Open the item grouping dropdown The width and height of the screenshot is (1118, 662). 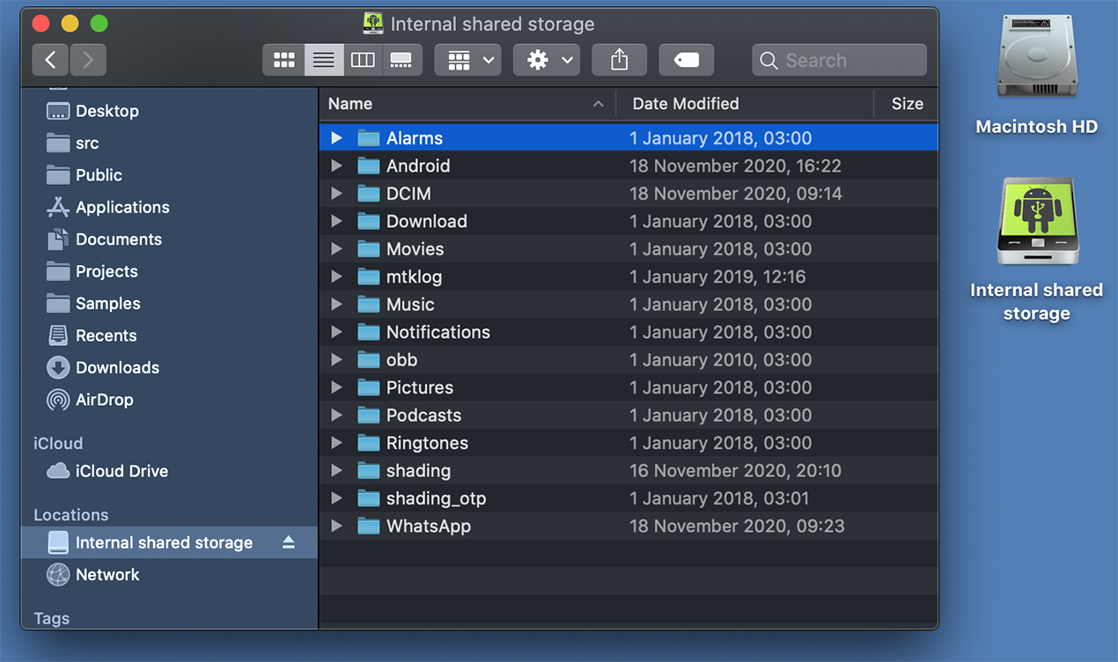(x=467, y=59)
